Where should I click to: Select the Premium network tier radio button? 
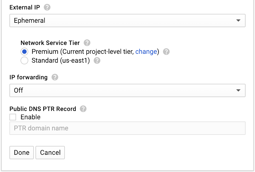pyautogui.click(x=24, y=52)
